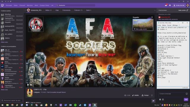Open Notepad Format menu
Viewport: 190px width, 107px height.
coord(169,25)
